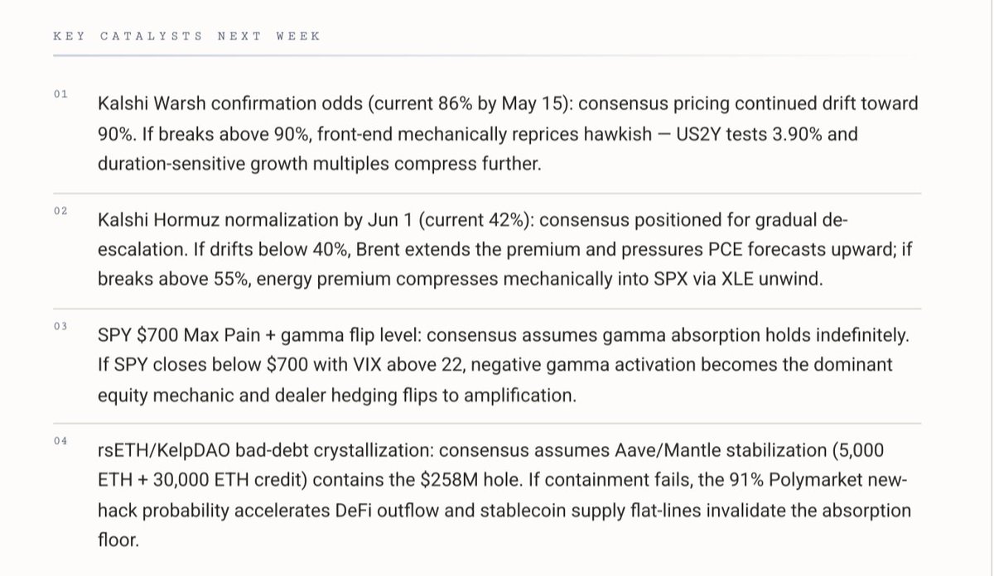Click the word 'floor.' ending item 04
994x576 pixels.
(x=118, y=540)
